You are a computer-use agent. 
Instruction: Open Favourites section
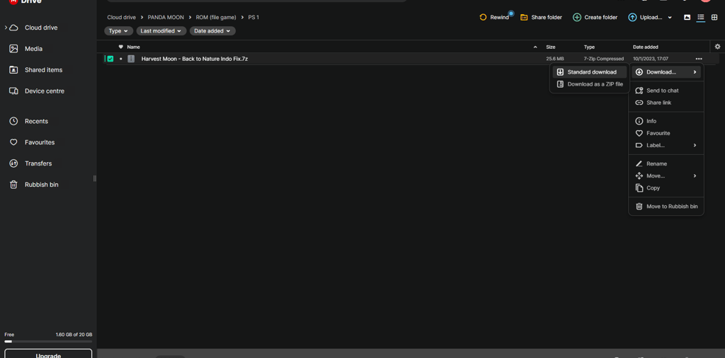click(40, 142)
